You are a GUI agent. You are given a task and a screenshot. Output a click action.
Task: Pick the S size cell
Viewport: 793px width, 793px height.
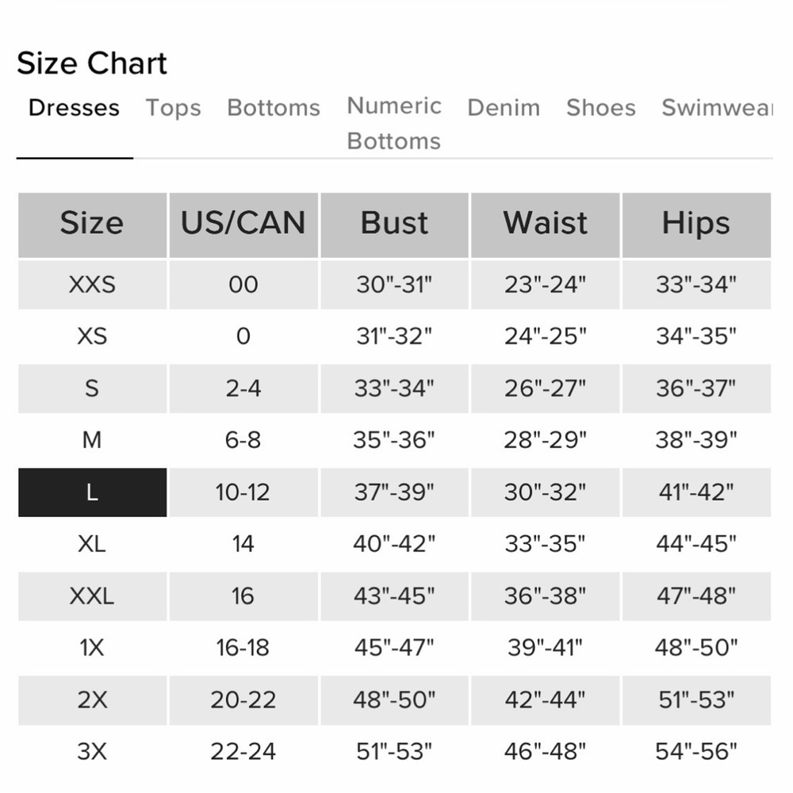tap(93, 389)
